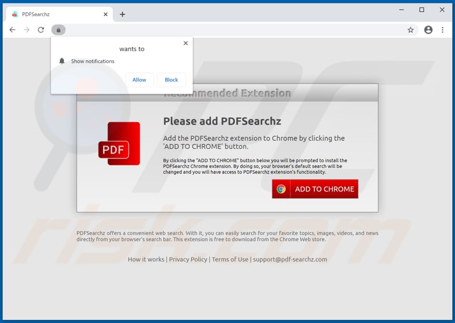Select the PDFSearchz tab

click(x=59, y=14)
